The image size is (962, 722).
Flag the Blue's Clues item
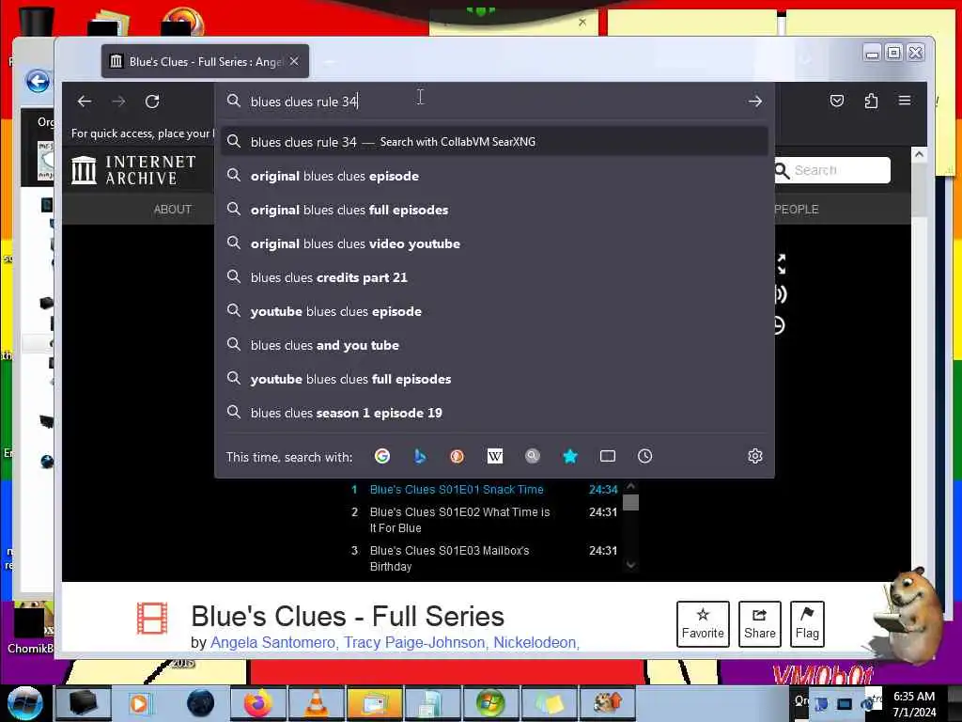[807, 624]
